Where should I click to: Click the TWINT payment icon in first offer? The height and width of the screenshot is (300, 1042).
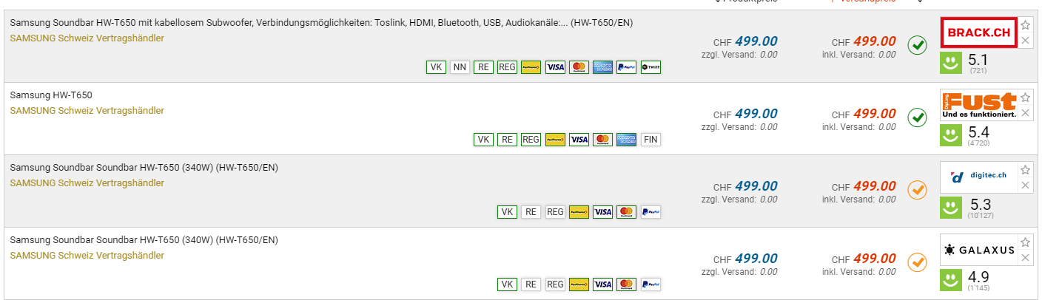tap(651, 67)
